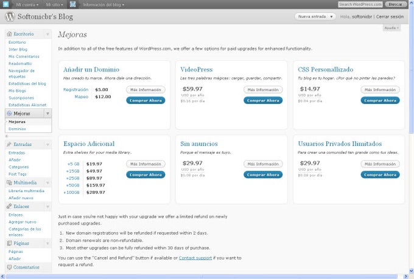This screenshot has height=279, width=414.
Task: Click the Multimedia section icon
Action: (x=9, y=182)
